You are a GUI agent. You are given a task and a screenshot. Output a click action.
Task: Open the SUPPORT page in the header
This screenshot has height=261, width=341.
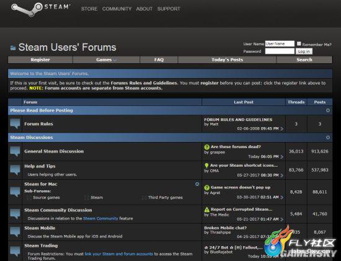169,9
